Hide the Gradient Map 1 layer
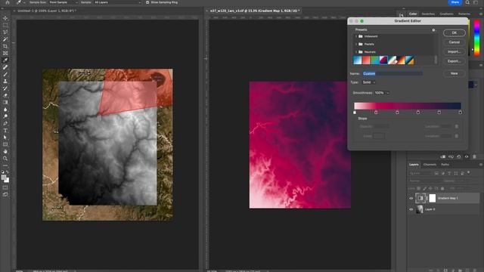The width and height of the screenshot is (484, 272). (411, 198)
